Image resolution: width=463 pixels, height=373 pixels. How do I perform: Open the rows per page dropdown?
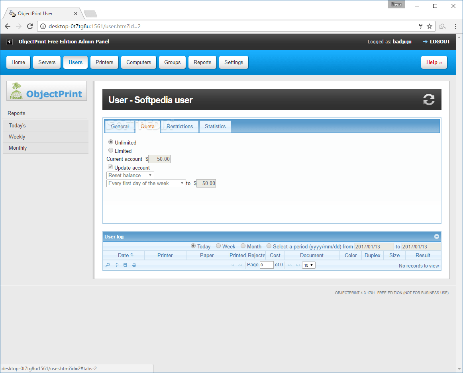[308, 265]
